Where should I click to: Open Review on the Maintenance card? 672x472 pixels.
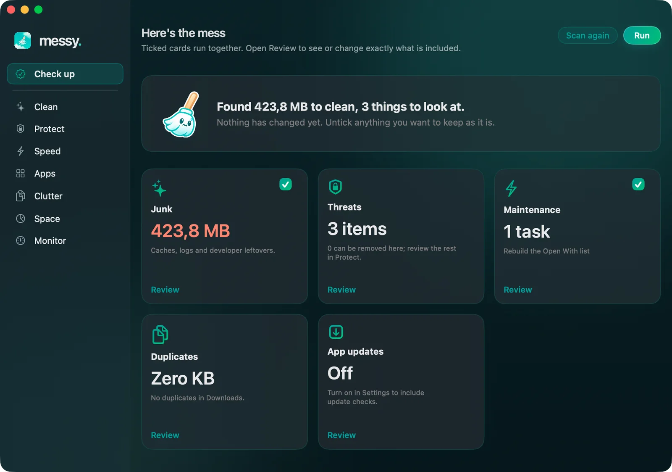[518, 290]
